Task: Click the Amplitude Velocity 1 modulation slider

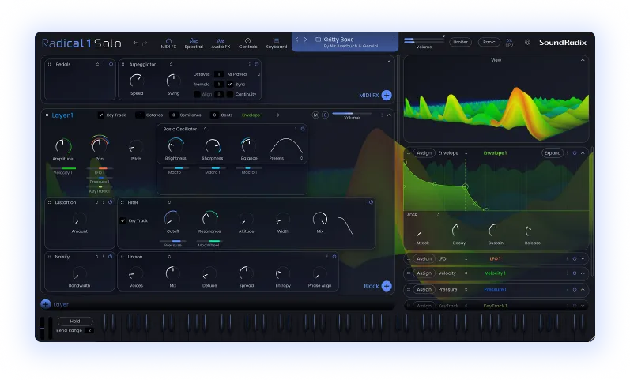Action: (63, 168)
